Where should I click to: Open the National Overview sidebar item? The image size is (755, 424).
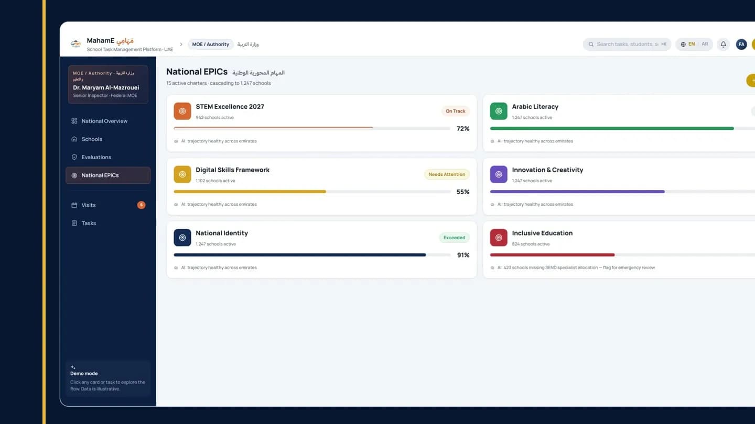108,121
